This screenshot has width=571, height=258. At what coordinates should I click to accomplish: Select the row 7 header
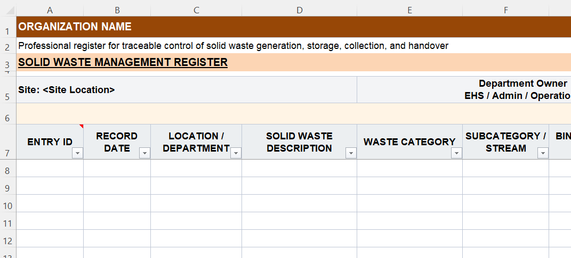8,153
